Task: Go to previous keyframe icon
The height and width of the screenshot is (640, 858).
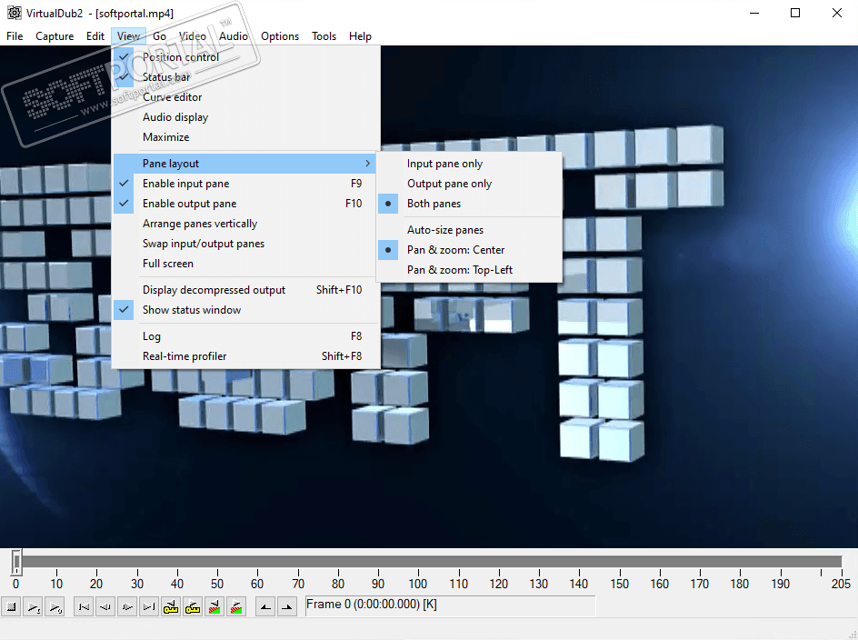Action: pos(171,606)
